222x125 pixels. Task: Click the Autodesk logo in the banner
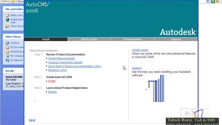[178, 32]
